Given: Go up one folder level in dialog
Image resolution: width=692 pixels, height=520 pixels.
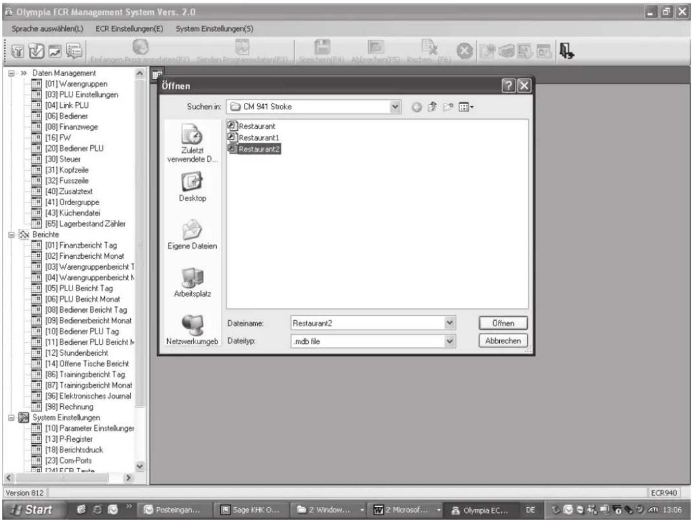Looking at the screenshot, I should tap(432, 107).
